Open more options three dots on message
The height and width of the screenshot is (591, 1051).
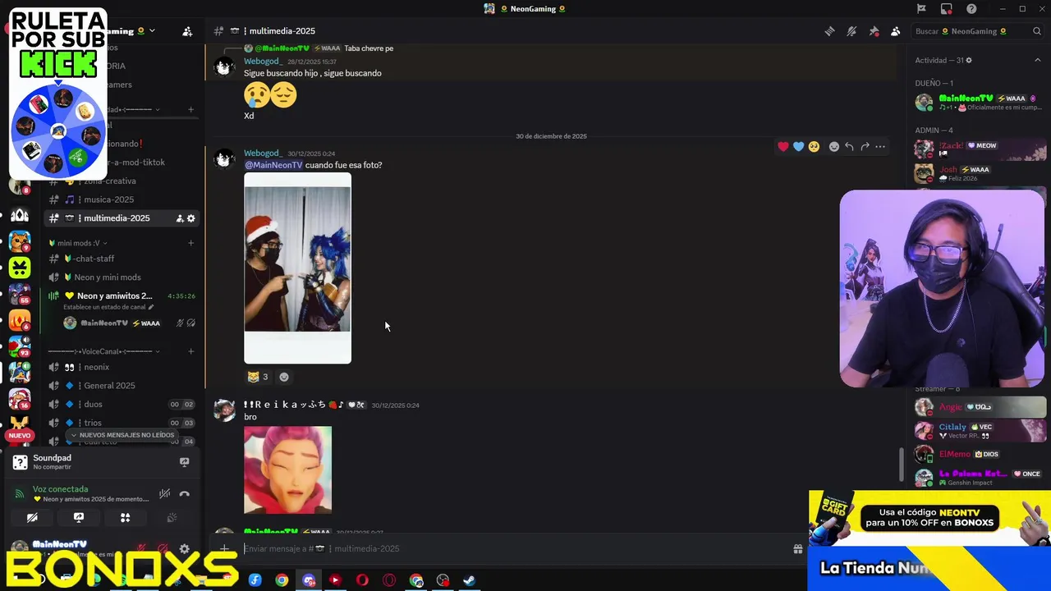click(x=880, y=147)
